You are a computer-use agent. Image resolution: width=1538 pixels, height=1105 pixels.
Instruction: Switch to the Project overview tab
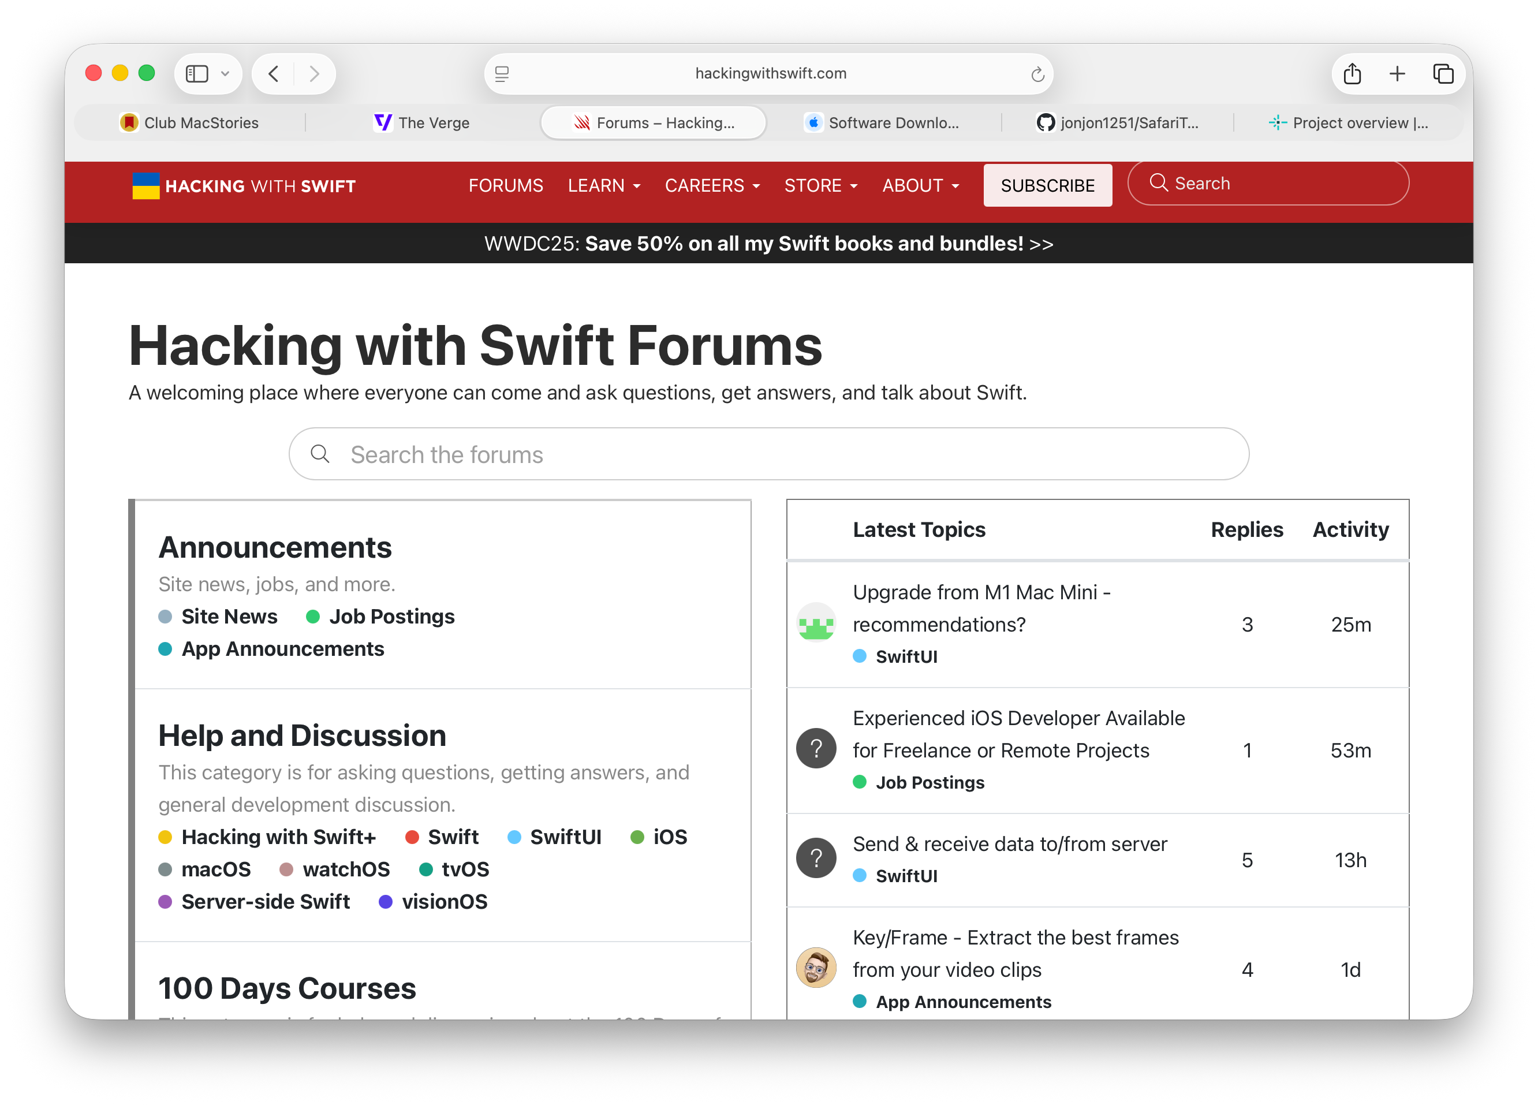point(1348,123)
